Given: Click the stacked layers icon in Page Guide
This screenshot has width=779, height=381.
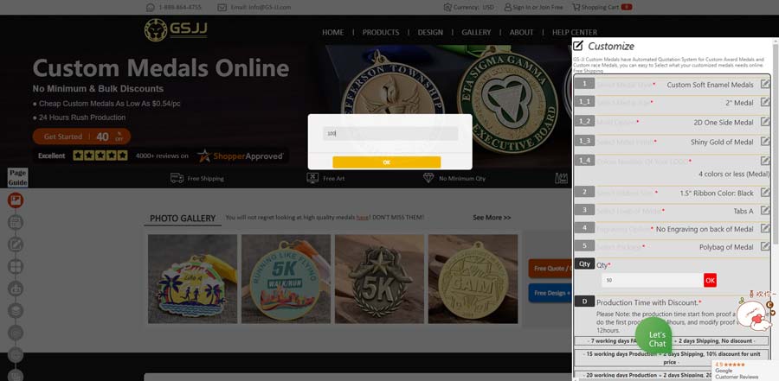Looking at the screenshot, I should (16, 310).
